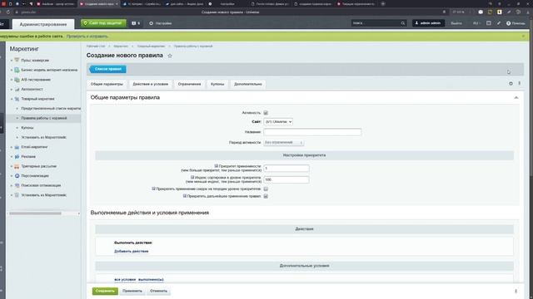
Task: Expand the Реклама tree node
Action: coord(12,157)
